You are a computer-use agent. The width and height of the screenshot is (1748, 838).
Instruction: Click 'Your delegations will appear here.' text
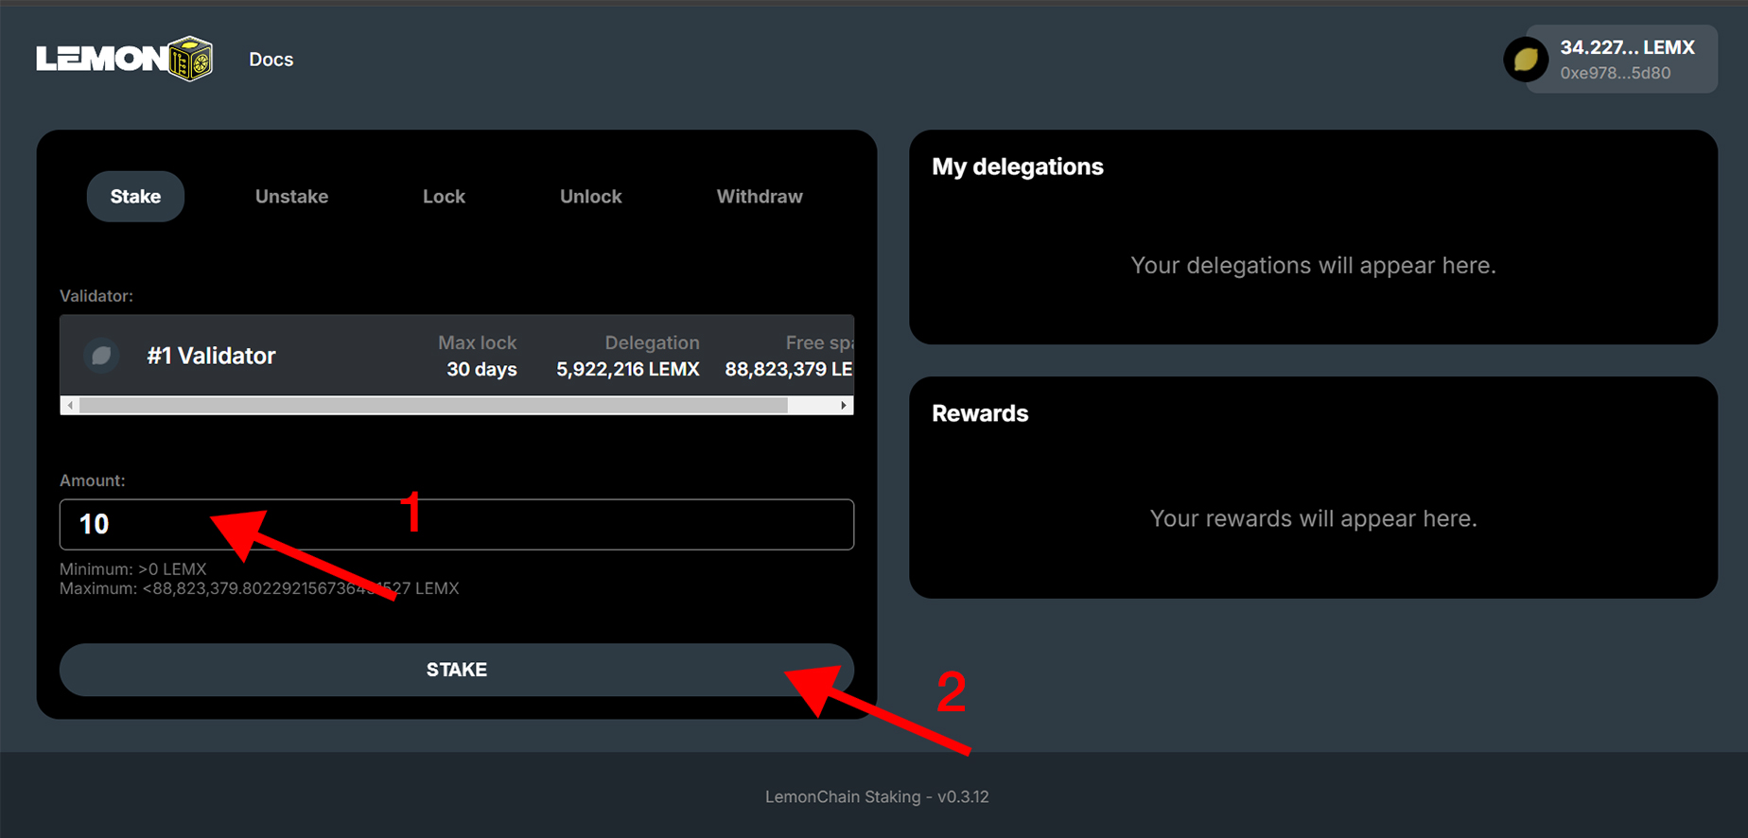pyautogui.click(x=1313, y=266)
